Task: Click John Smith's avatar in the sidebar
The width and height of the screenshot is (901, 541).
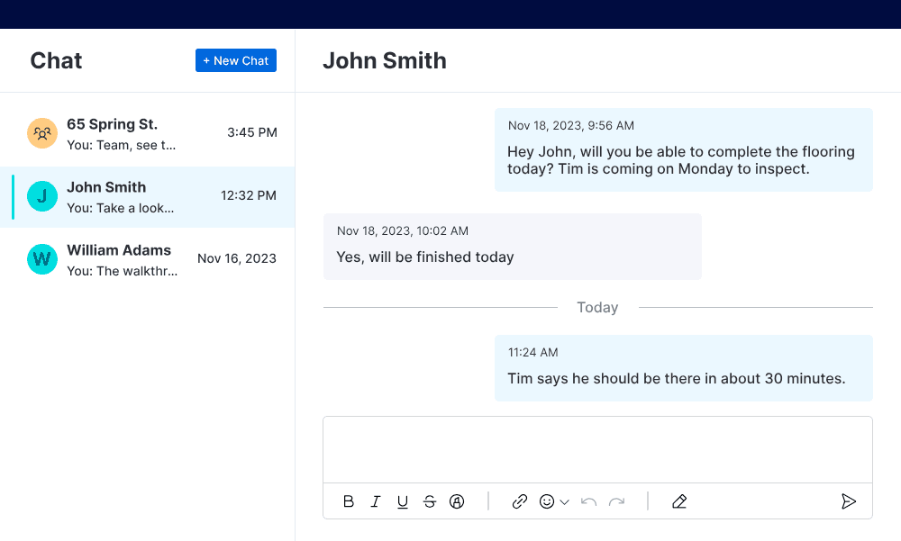Action: (x=41, y=196)
